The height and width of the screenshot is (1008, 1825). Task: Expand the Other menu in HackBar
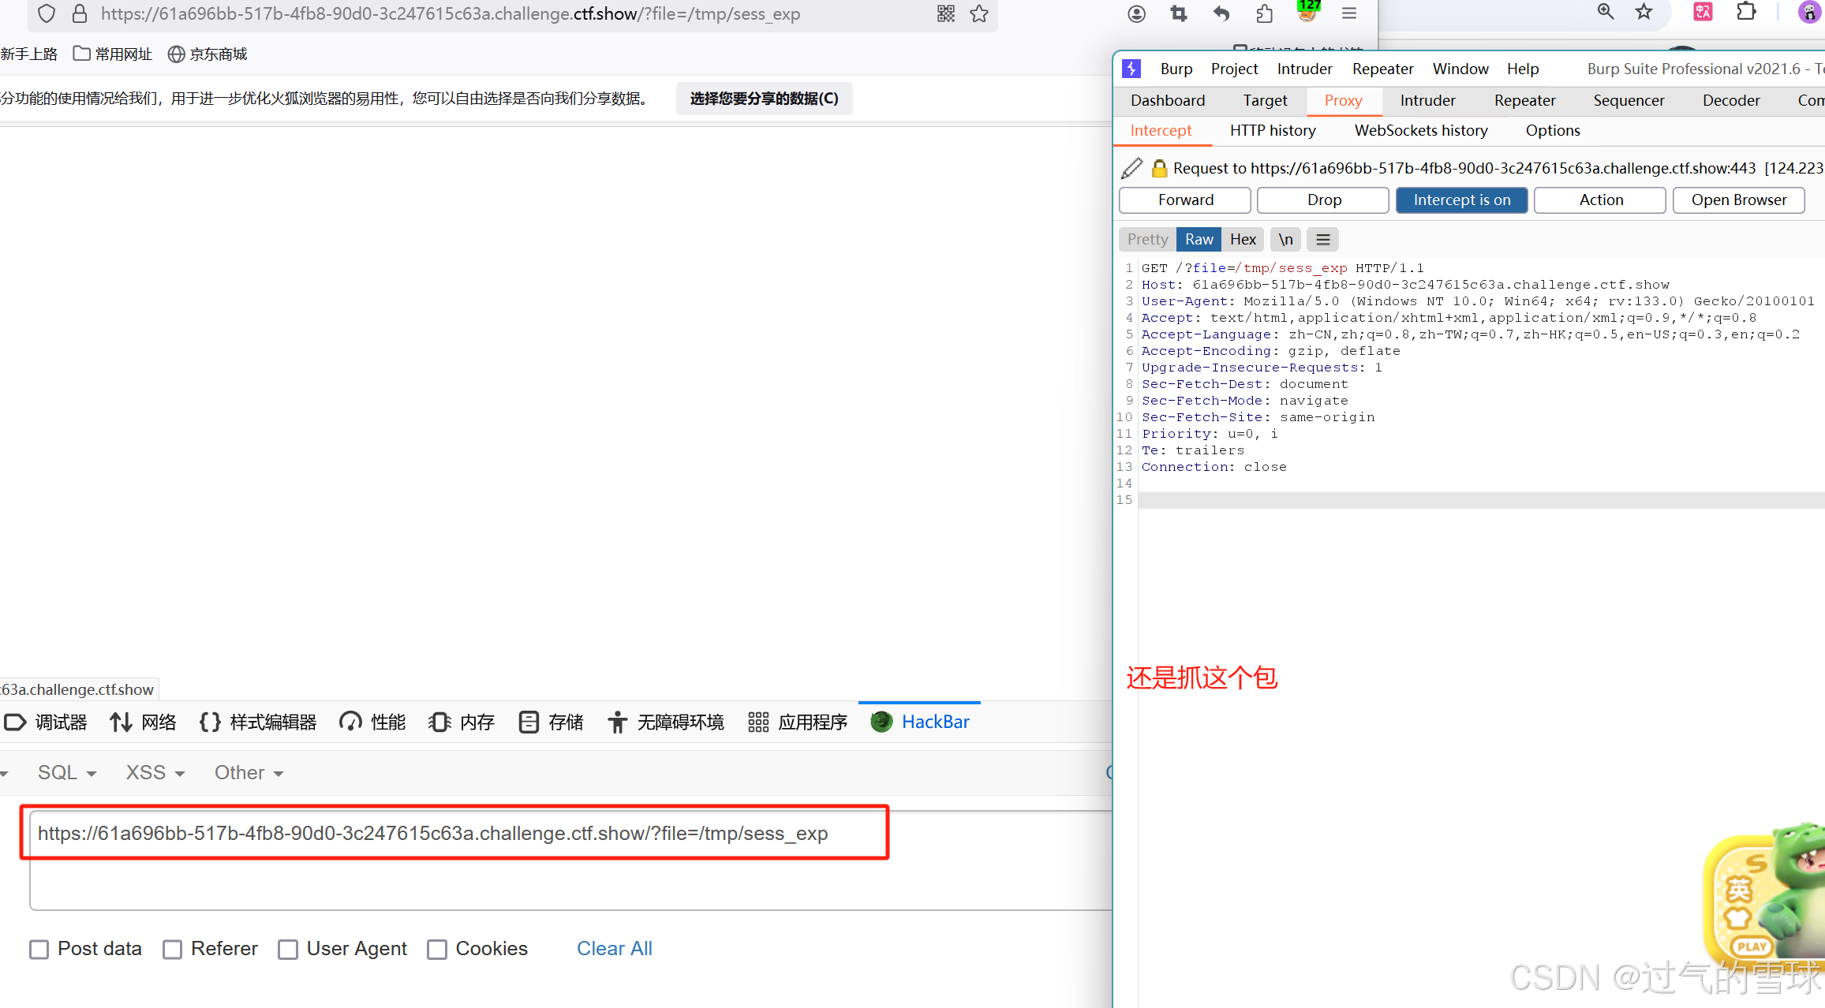248,773
